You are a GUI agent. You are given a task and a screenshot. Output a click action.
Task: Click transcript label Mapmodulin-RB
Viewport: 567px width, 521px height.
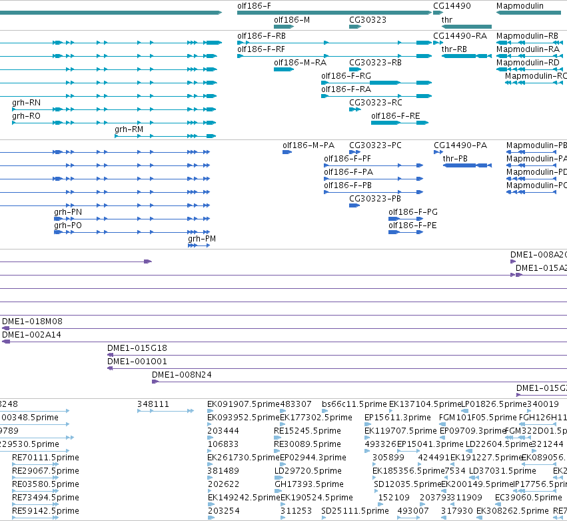coord(527,36)
